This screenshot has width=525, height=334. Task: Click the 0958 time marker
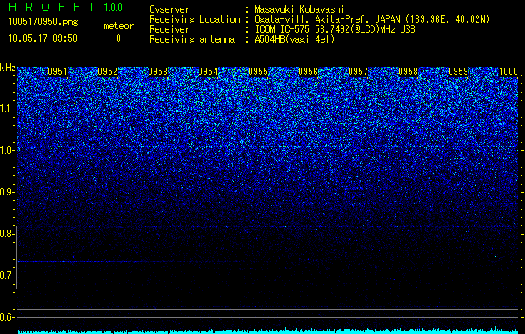408,72
